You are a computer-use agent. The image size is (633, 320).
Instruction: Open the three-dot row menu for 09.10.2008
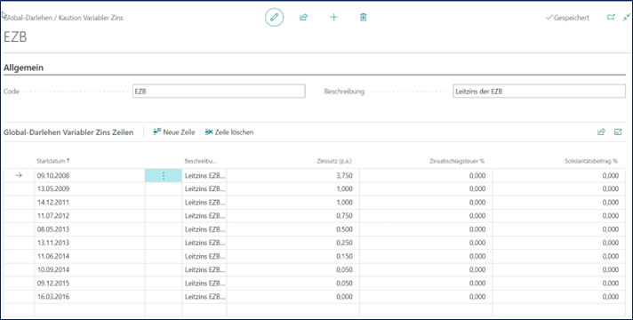tap(164, 175)
